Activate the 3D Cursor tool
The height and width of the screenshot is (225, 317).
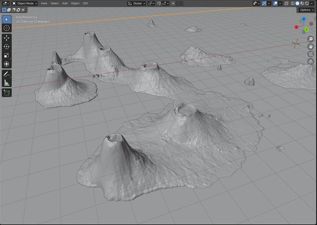tap(7, 28)
